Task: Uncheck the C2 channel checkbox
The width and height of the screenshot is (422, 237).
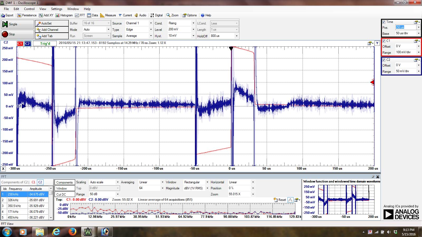Action: (384, 60)
